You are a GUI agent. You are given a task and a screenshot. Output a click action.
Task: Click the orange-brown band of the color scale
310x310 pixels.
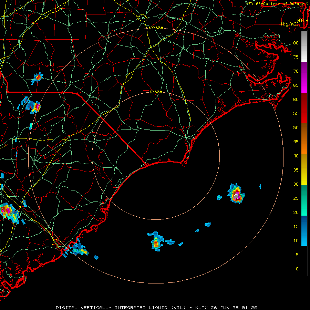tap(304, 138)
